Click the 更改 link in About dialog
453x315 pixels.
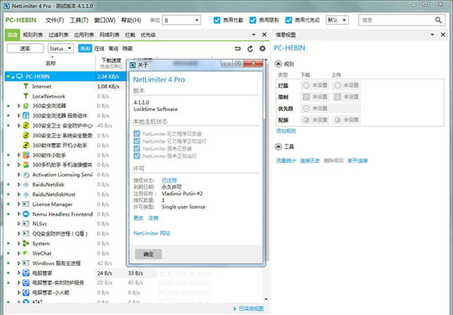[138, 218]
